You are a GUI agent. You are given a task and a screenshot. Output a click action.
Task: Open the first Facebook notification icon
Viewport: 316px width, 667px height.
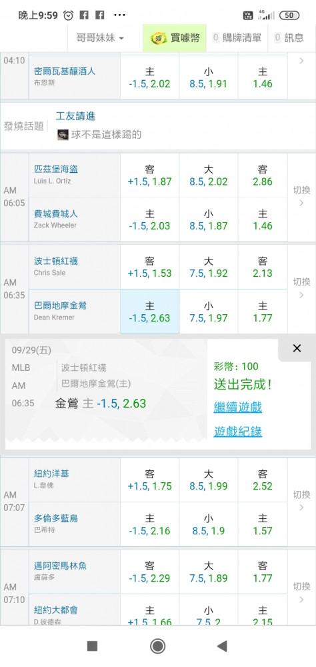[x=84, y=15]
